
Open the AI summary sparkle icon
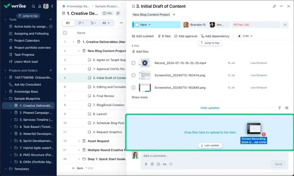[x=287, y=108]
